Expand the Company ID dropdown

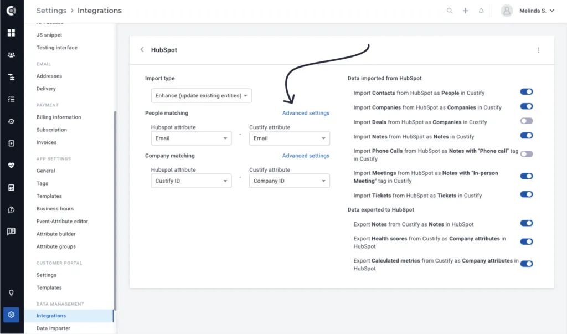point(289,181)
